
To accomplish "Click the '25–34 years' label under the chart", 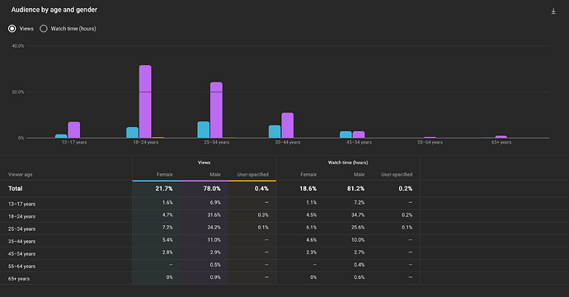I will pos(217,143).
